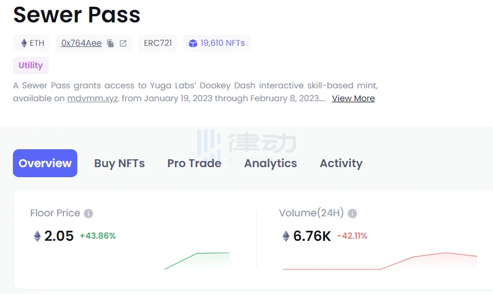This screenshot has width=493, height=294.
Task: Click the green floor price trend chart
Action: tap(197, 260)
